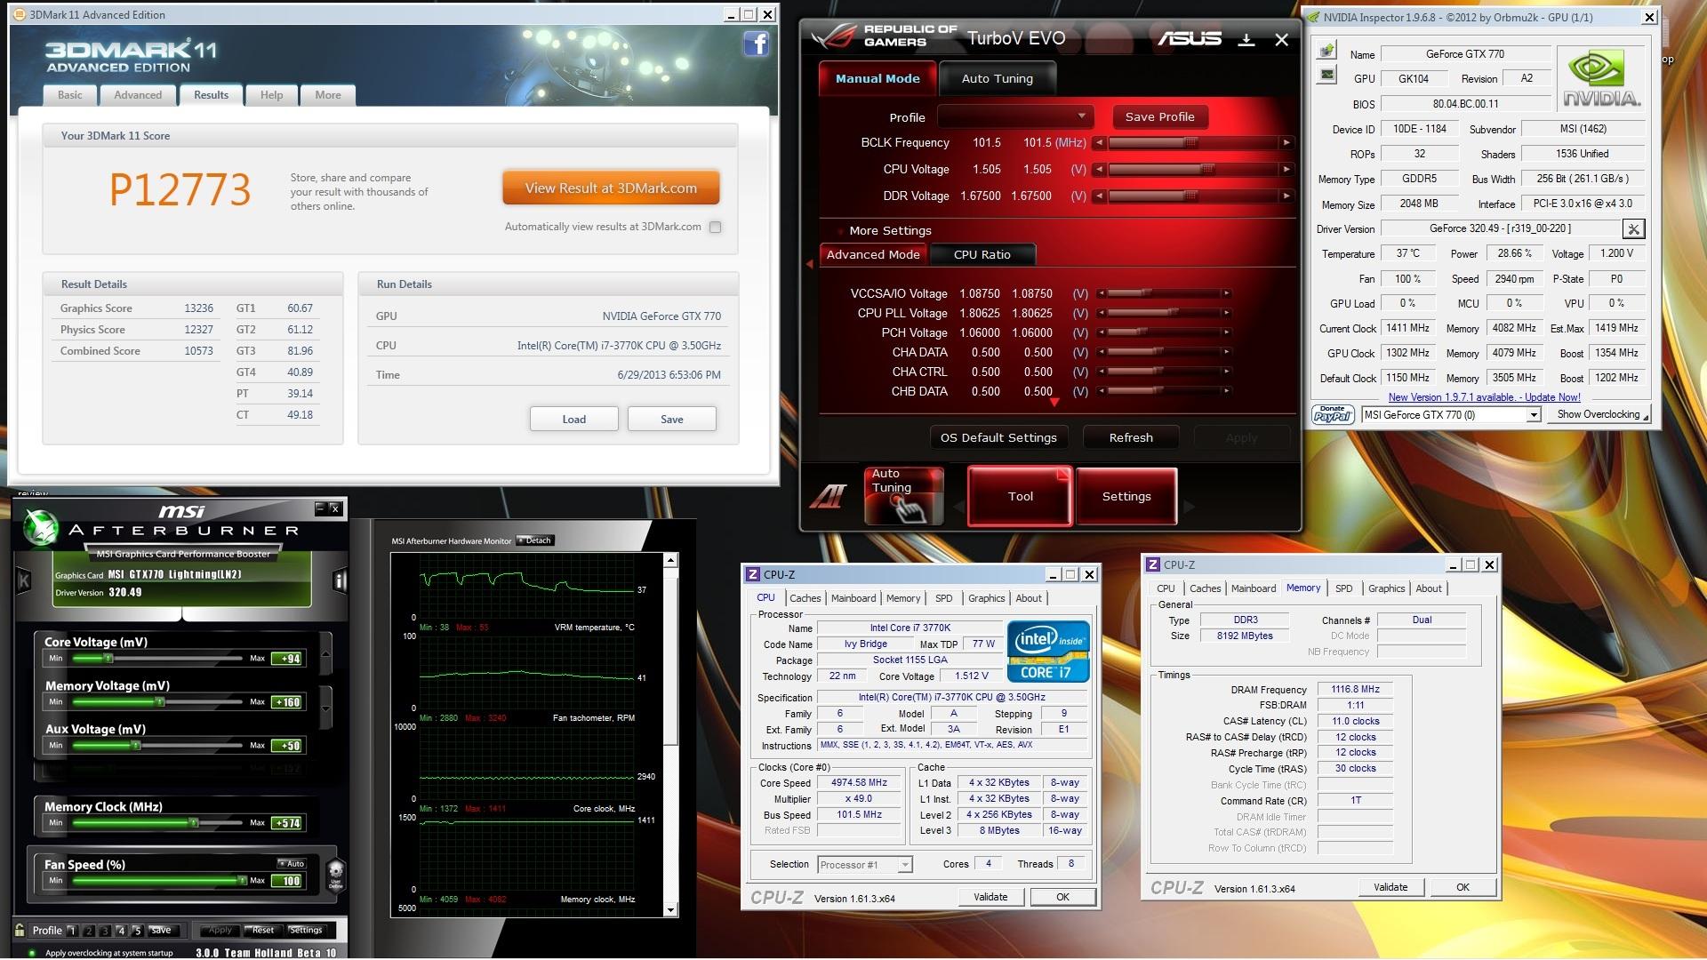The height and width of the screenshot is (960, 1707).
Task: Switch to the Basic tab in 3DMark 11
Action: coord(70,95)
